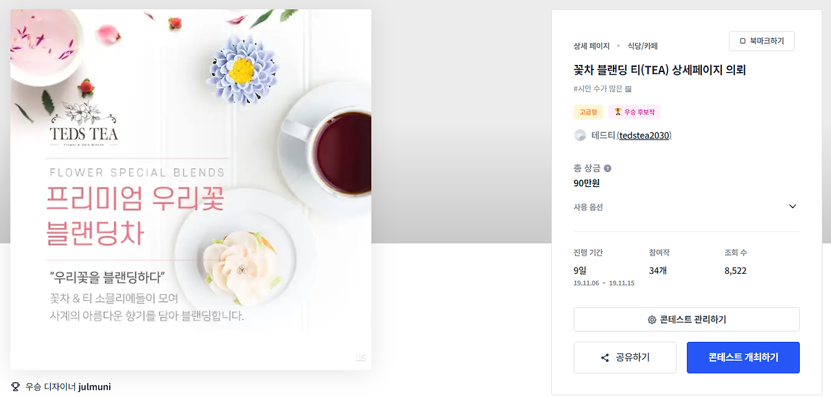831x397 pixels.
Task: Click the 테드티 profile avatar icon
Action: [x=580, y=136]
